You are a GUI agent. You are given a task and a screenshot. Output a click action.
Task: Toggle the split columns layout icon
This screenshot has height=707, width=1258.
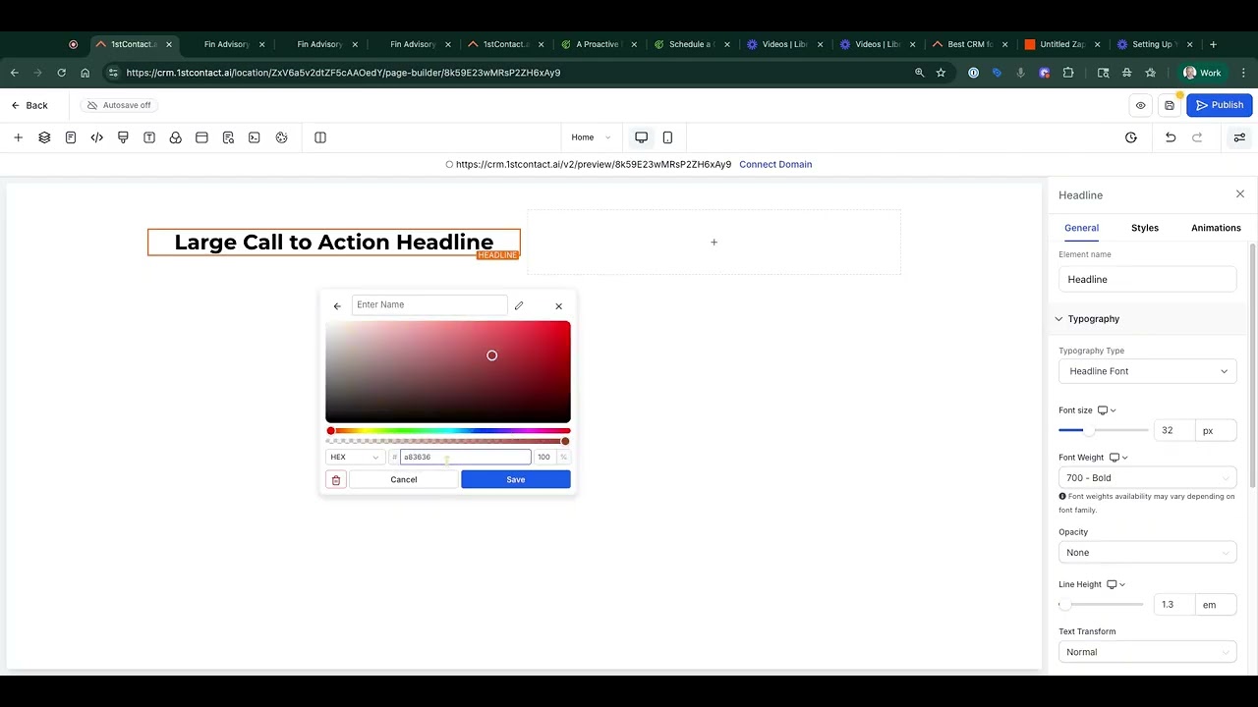(x=319, y=137)
